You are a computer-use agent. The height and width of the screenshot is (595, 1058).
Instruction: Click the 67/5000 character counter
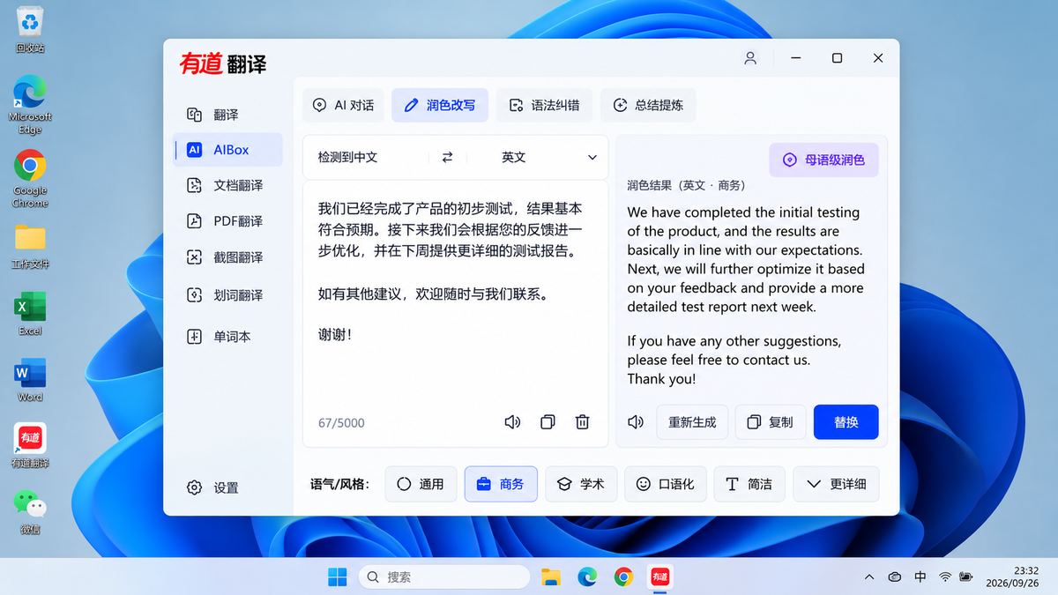(x=341, y=423)
